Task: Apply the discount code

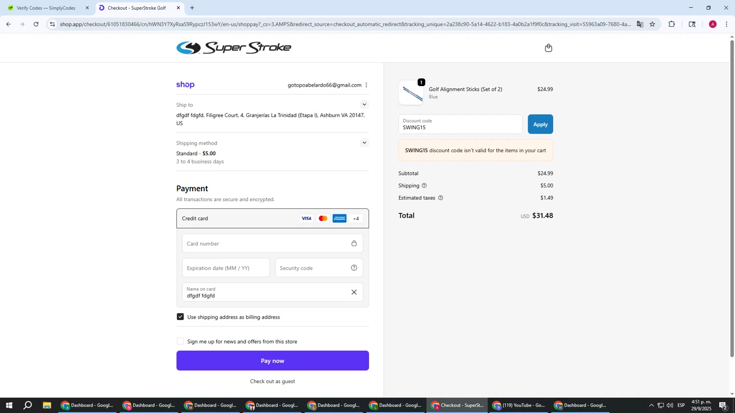Action: [x=540, y=124]
